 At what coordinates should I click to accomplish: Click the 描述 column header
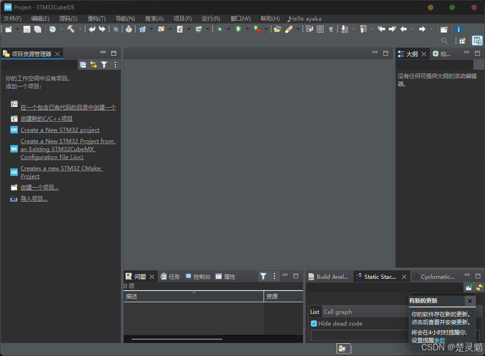click(194, 297)
